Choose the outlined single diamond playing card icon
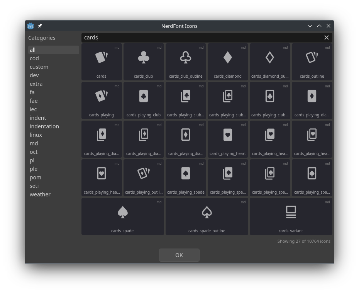359x293 pixels. point(186,139)
